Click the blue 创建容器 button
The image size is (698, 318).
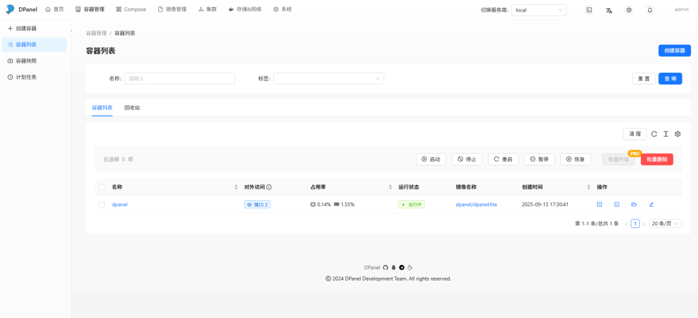coord(674,50)
